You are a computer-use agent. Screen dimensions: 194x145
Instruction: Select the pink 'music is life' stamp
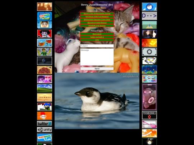tap(149, 124)
